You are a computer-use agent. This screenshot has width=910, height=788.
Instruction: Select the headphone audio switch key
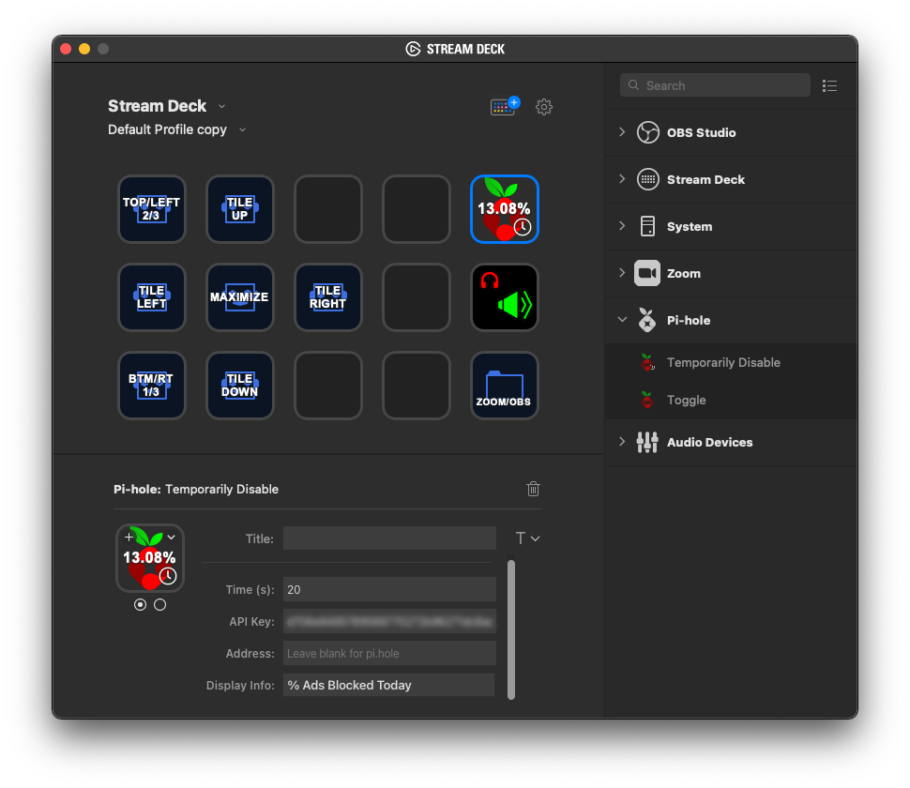click(x=505, y=297)
